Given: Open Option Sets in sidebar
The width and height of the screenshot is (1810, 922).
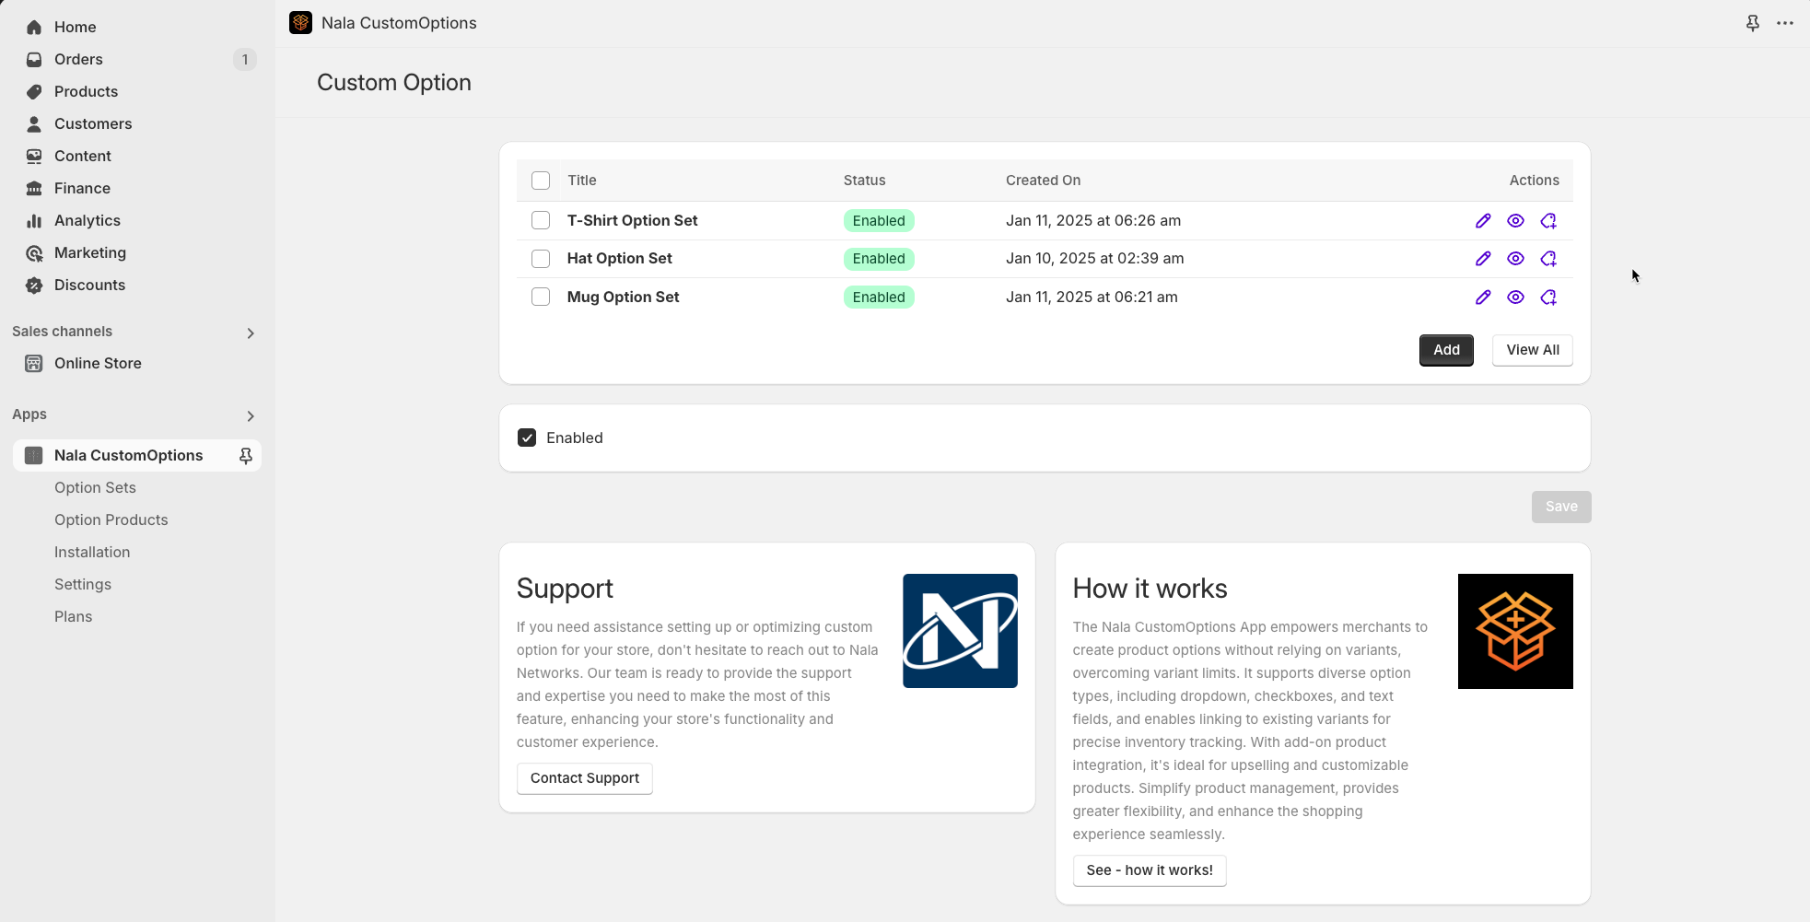Looking at the screenshot, I should 95,488.
